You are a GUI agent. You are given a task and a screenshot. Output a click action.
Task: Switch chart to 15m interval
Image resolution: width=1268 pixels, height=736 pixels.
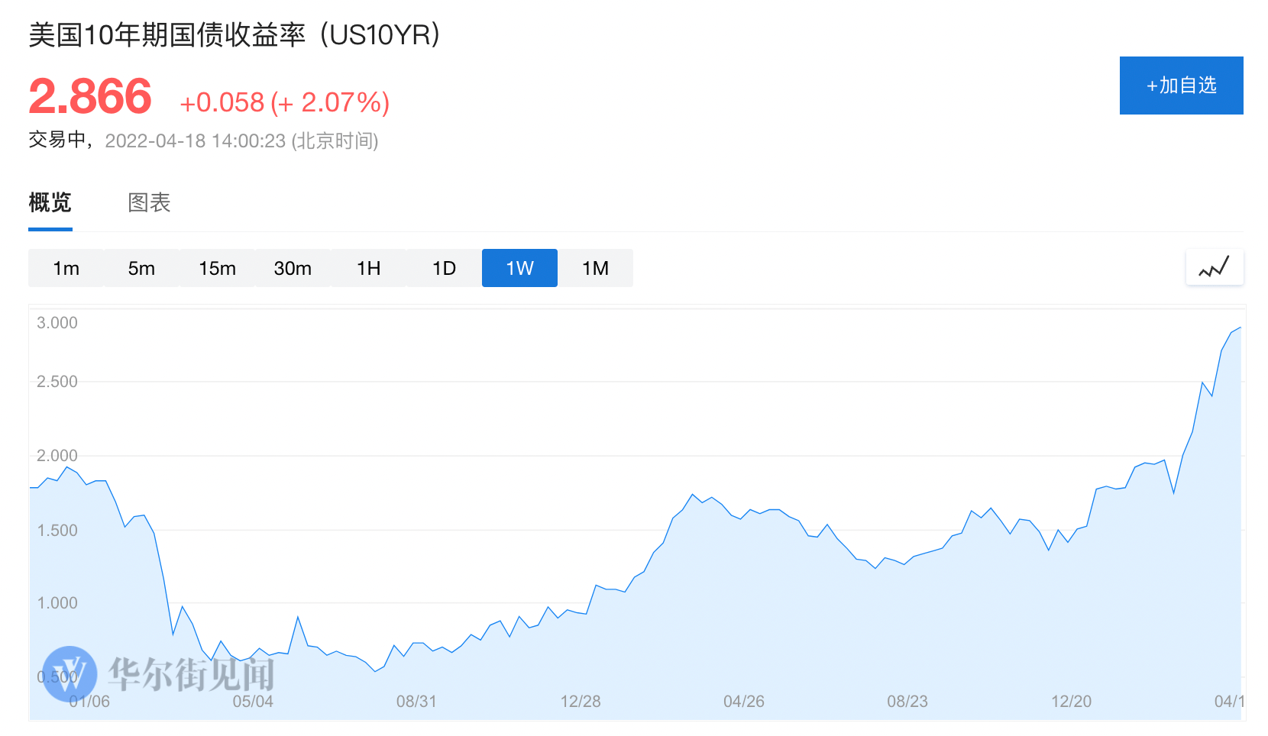tap(217, 268)
